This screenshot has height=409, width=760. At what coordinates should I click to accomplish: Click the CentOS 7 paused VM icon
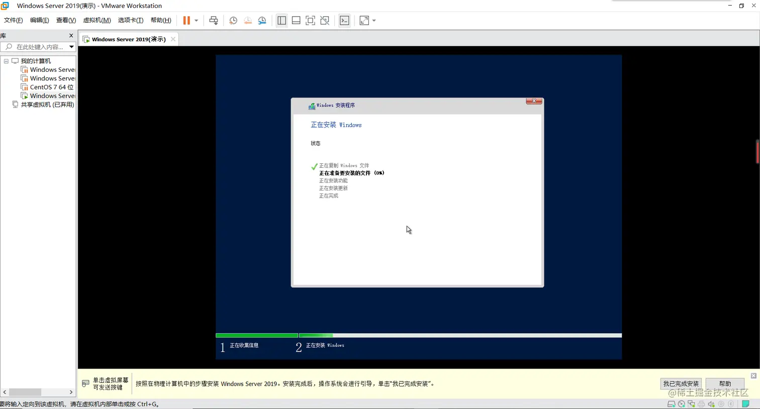pyautogui.click(x=24, y=87)
